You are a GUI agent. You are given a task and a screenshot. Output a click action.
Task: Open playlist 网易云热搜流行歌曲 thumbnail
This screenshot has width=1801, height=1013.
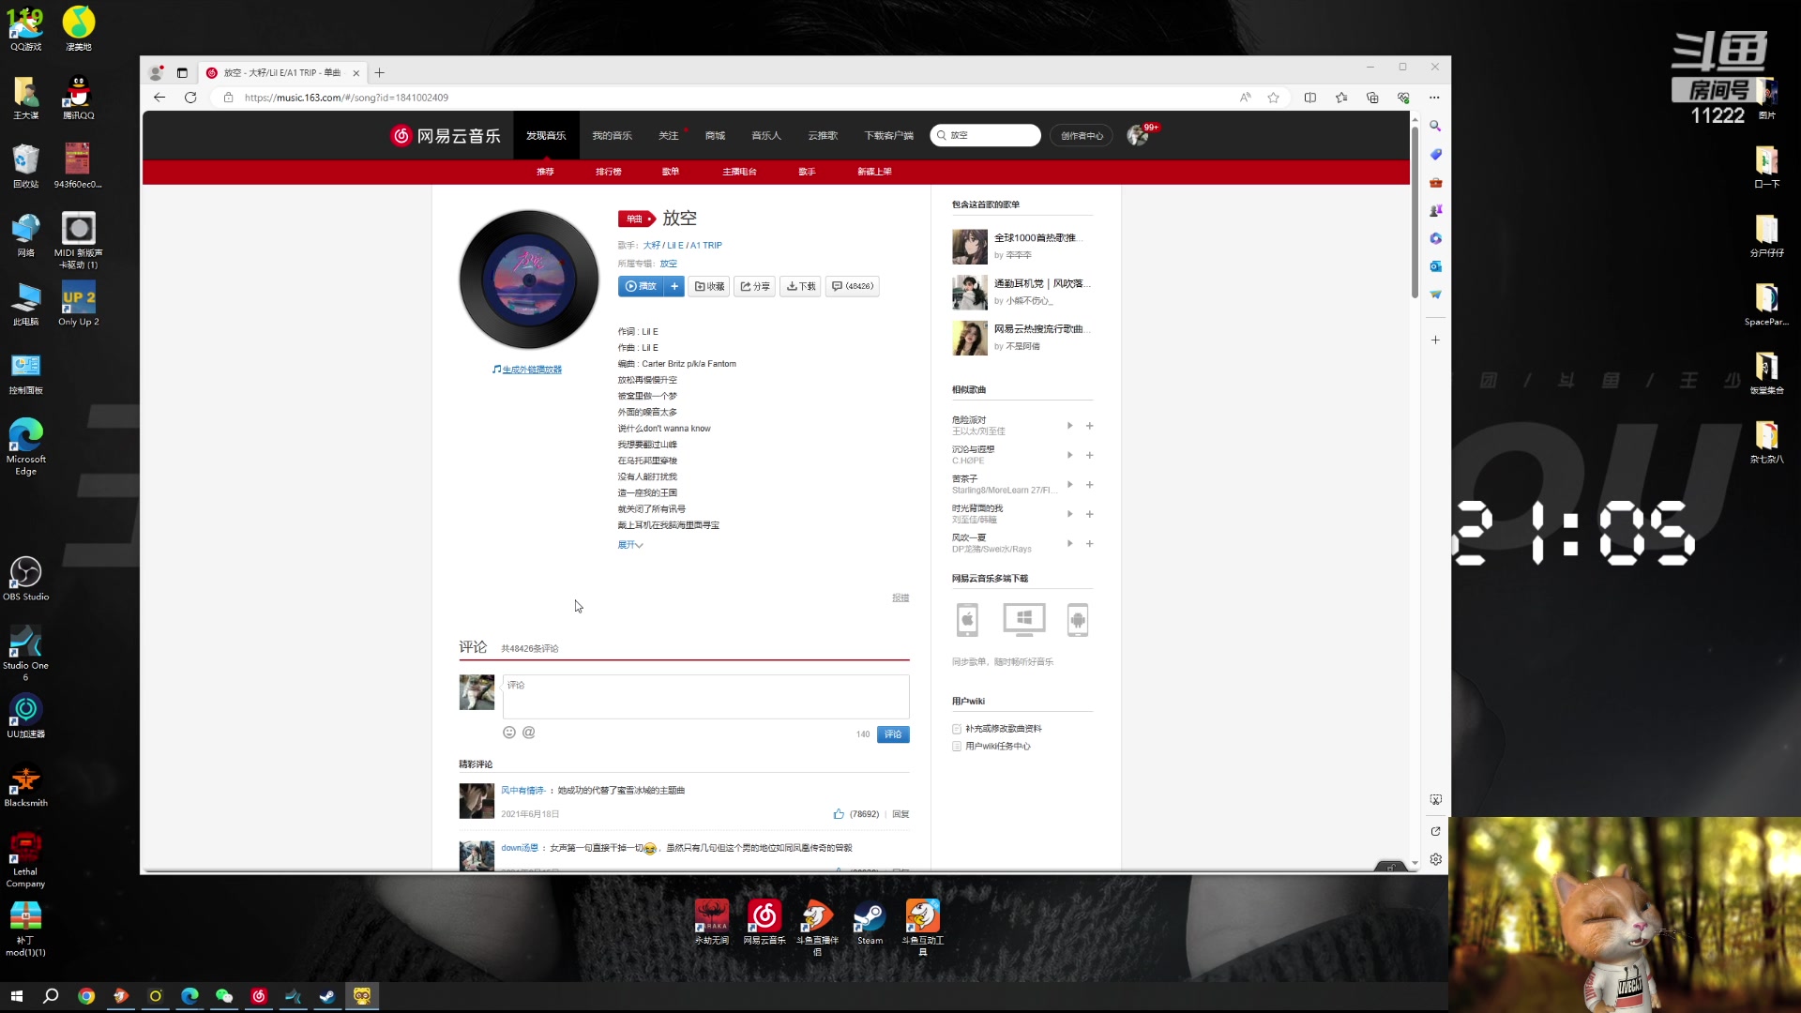point(970,338)
